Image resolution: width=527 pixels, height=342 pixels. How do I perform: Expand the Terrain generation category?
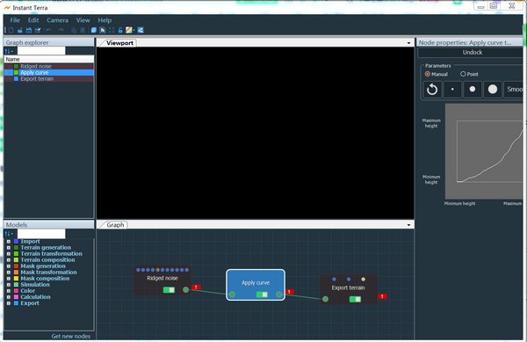pos(9,248)
